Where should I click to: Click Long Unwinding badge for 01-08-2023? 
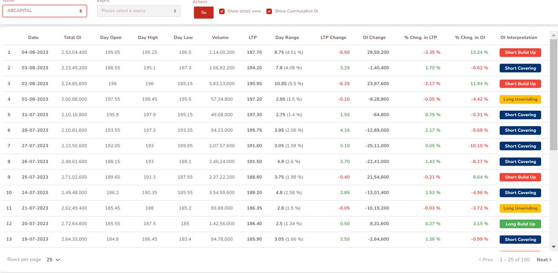coord(520,99)
